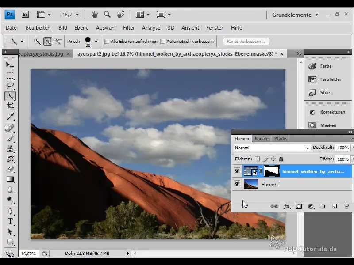The height and width of the screenshot is (265, 354).
Task: Select the Pen tool
Action: pyautogui.click(x=10, y=211)
